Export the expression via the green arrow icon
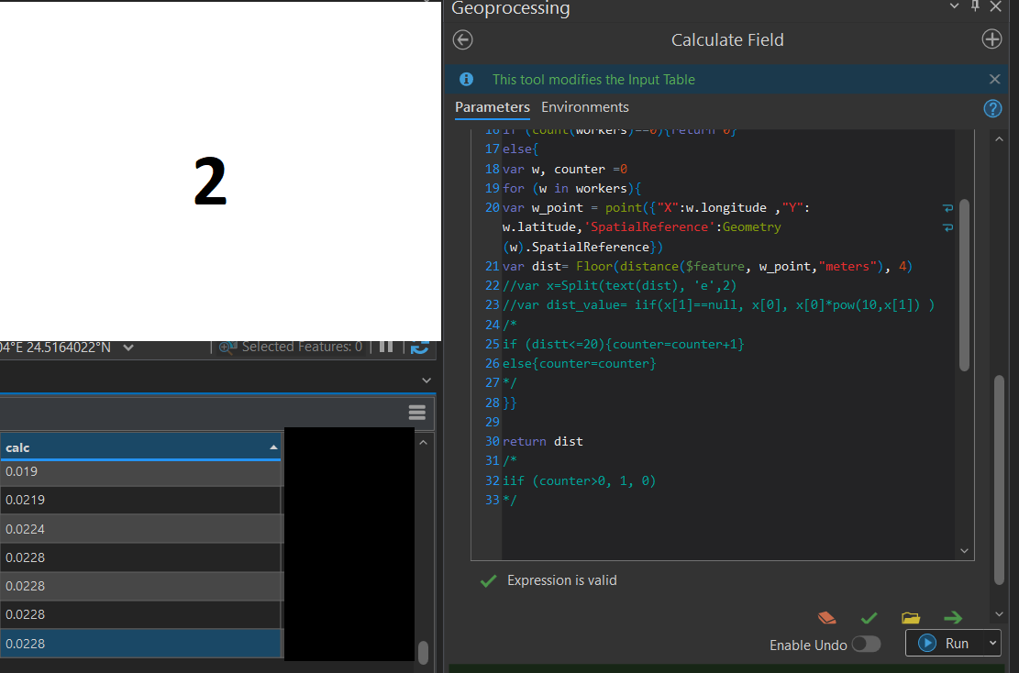 click(952, 618)
